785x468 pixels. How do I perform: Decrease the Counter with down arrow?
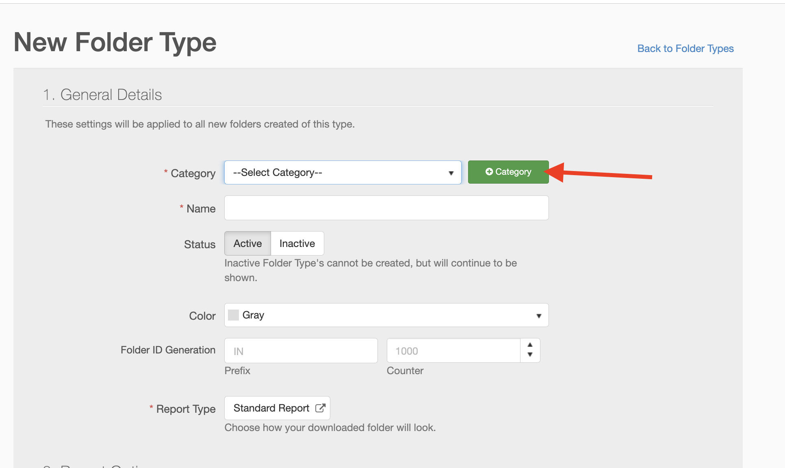(x=530, y=355)
